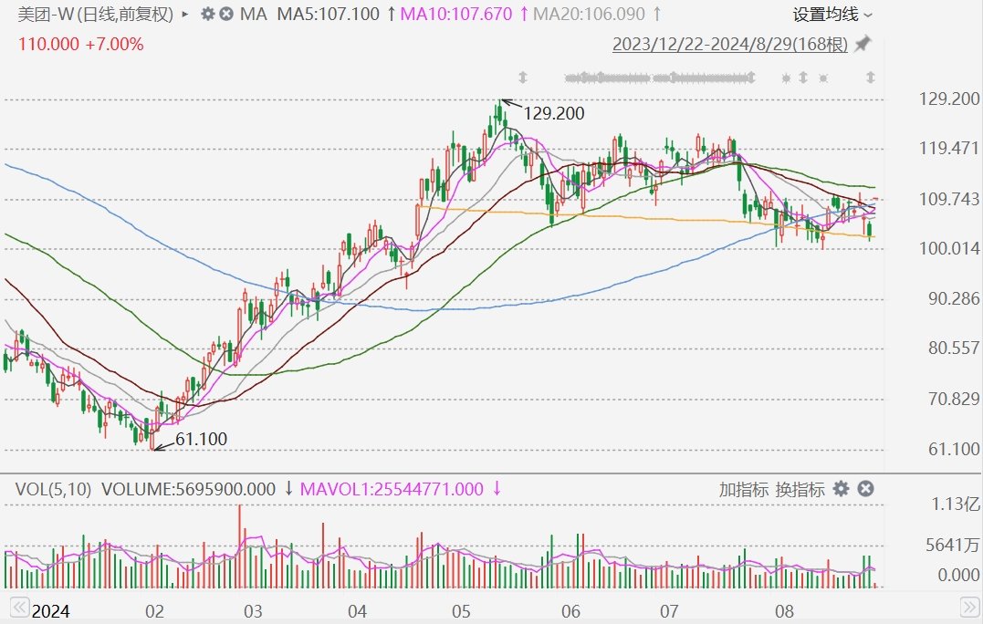
Task: Click 加指标 to add an indicator
Action: click(x=743, y=489)
